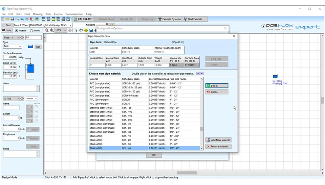Open the Drawing menu
Image resolution: width=325 pixels, height=185 pixels.
click(x=38, y=14)
